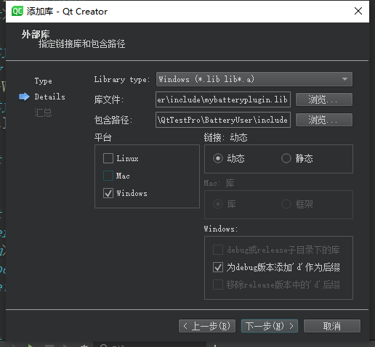Click the 库文件: label

point(109,99)
